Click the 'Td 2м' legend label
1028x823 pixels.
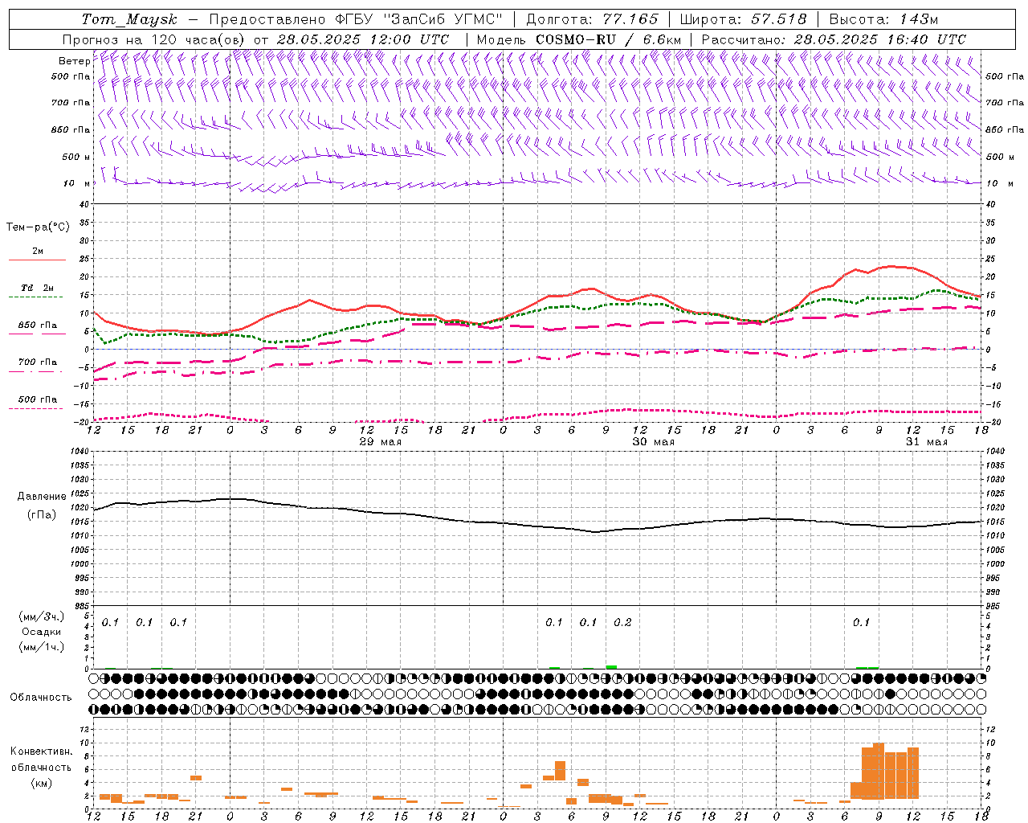38,288
